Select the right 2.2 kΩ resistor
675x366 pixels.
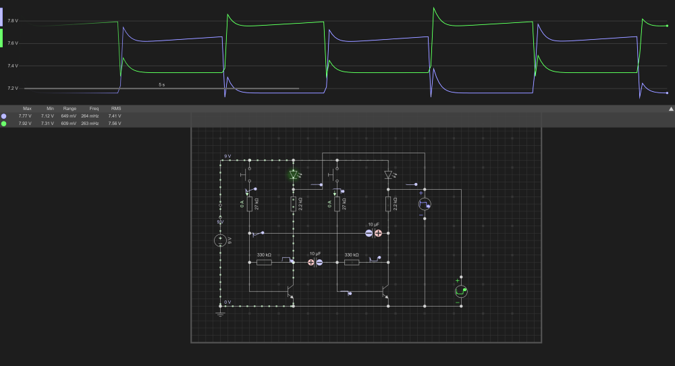point(388,204)
